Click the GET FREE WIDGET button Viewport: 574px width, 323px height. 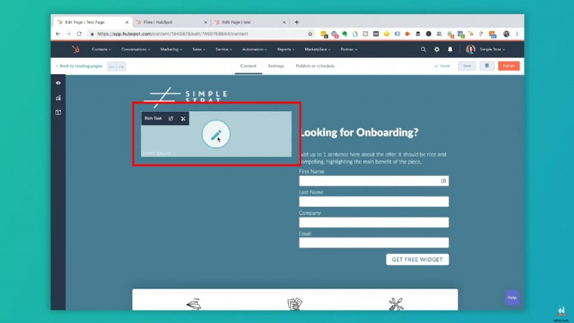(417, 259)
